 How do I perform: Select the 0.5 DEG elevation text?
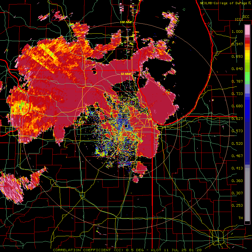click(x=136, y=250)
